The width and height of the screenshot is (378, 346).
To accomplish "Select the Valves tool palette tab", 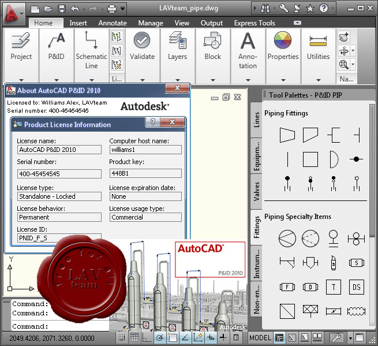I will tap(256, 192).
